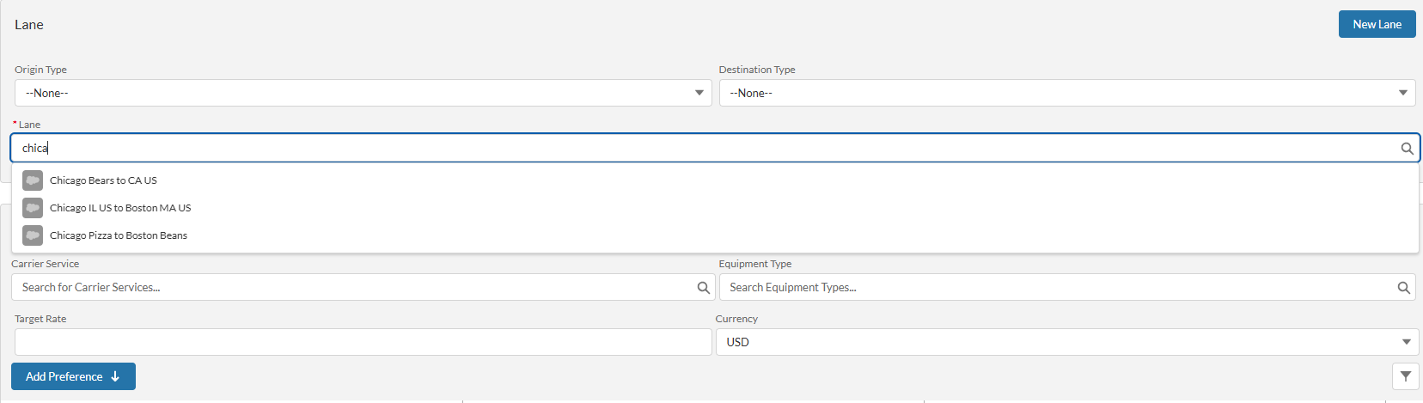
Task: Open the Currency USD dropdown
Action: click(x=1067, y=342)
